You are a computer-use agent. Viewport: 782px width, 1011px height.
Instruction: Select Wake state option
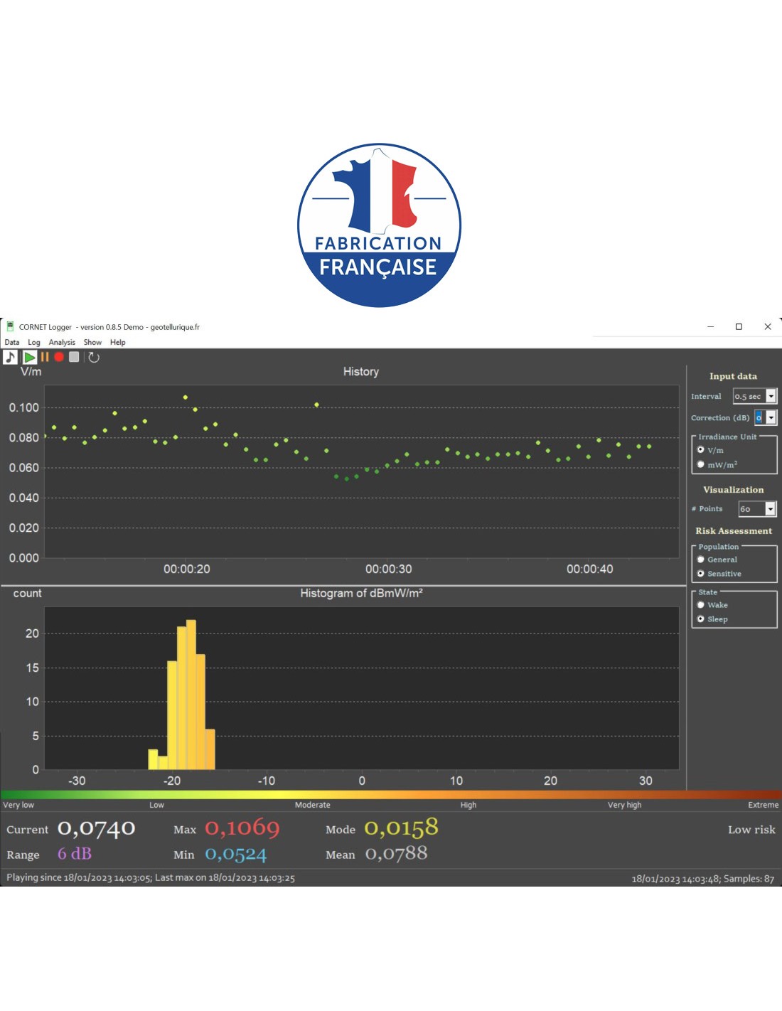[x=712, y=605]
